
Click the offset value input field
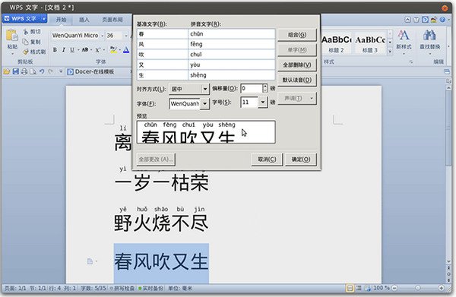[252, 88]
